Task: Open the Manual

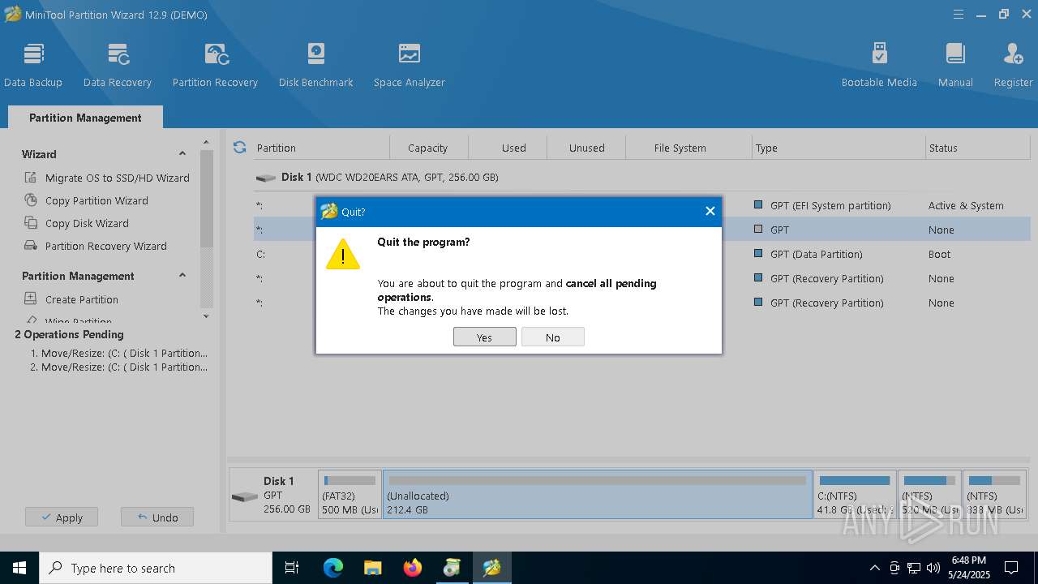Action: tap(955, 65)
